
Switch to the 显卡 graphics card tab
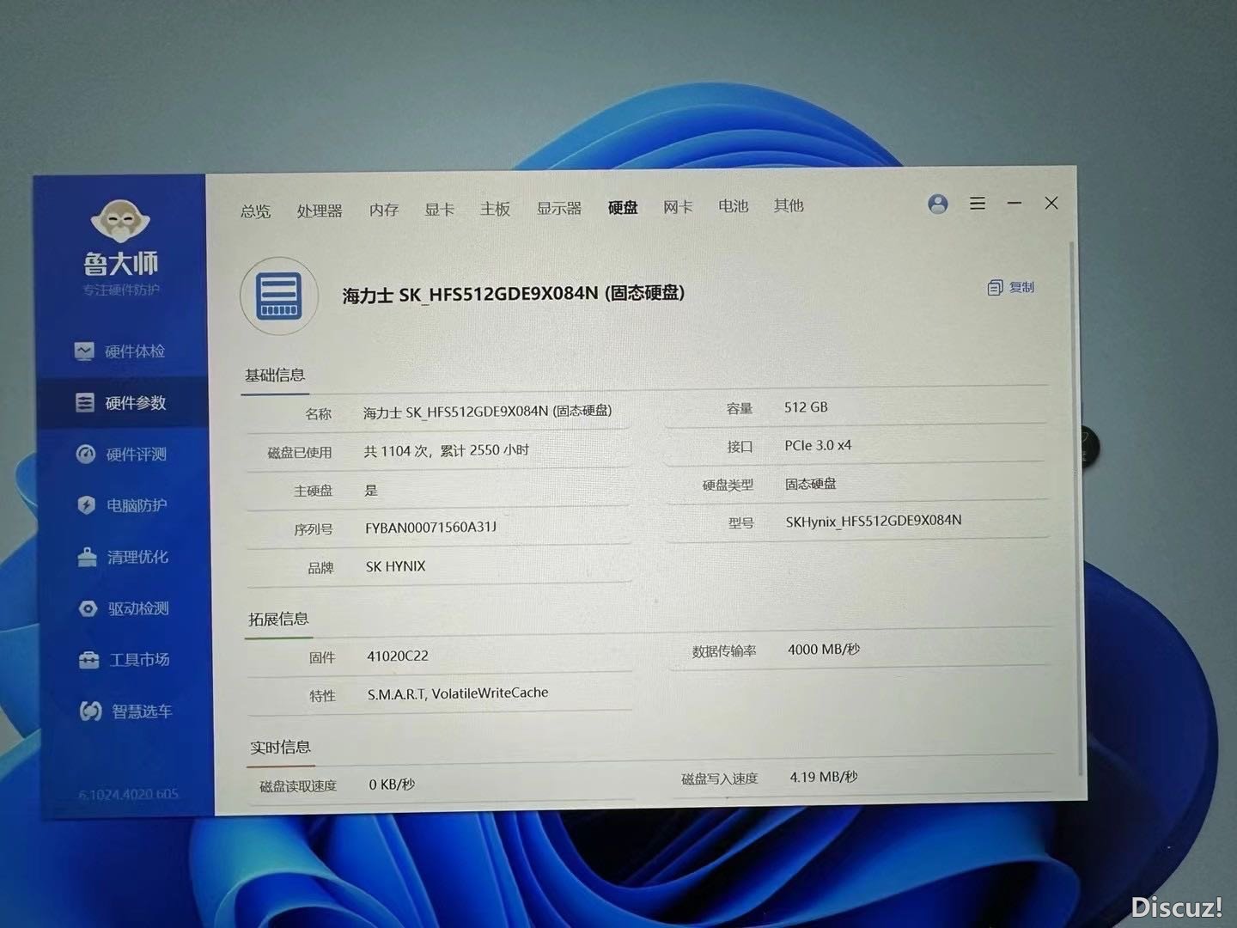(x=439, y=209)
